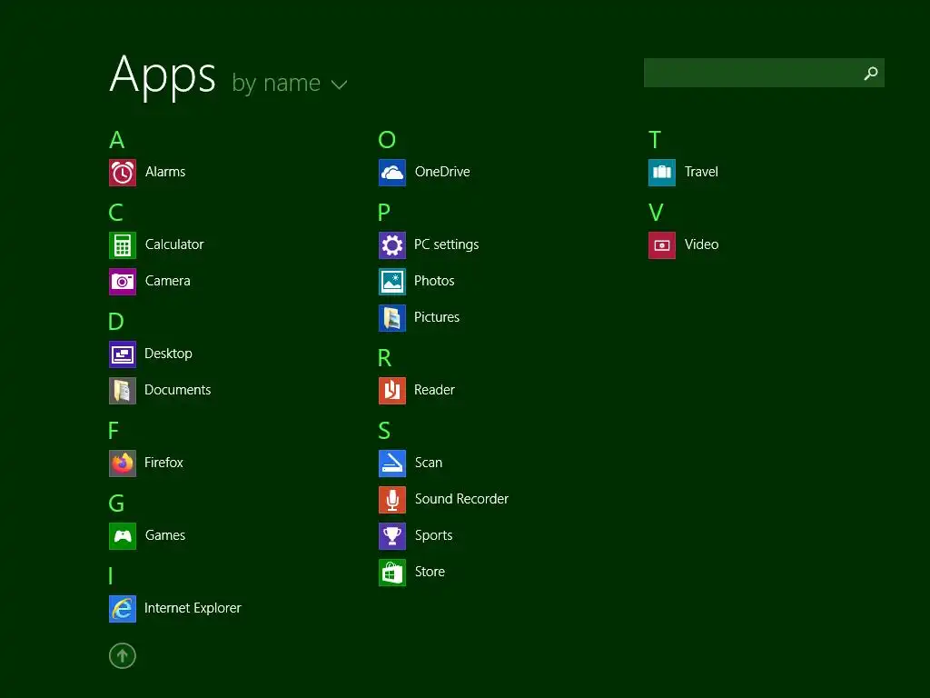Image resolution: width=930 pixels, height=698 pixels.
Task: Launch the Internet Explorer icon
Action: [x=123, y=608]
